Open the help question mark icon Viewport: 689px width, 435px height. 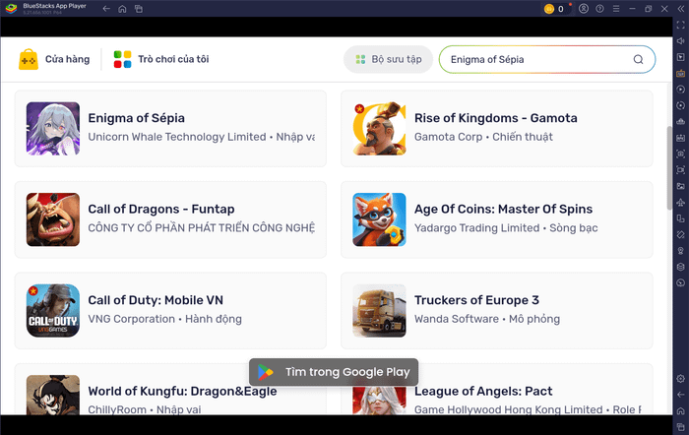click(599, 8)
